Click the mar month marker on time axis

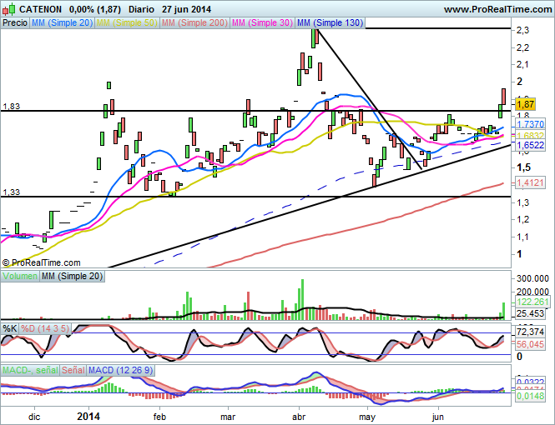pos(228,417)
